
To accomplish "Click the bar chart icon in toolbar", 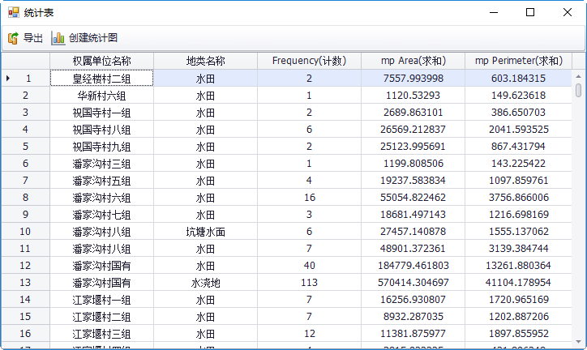I will point(58,38).
